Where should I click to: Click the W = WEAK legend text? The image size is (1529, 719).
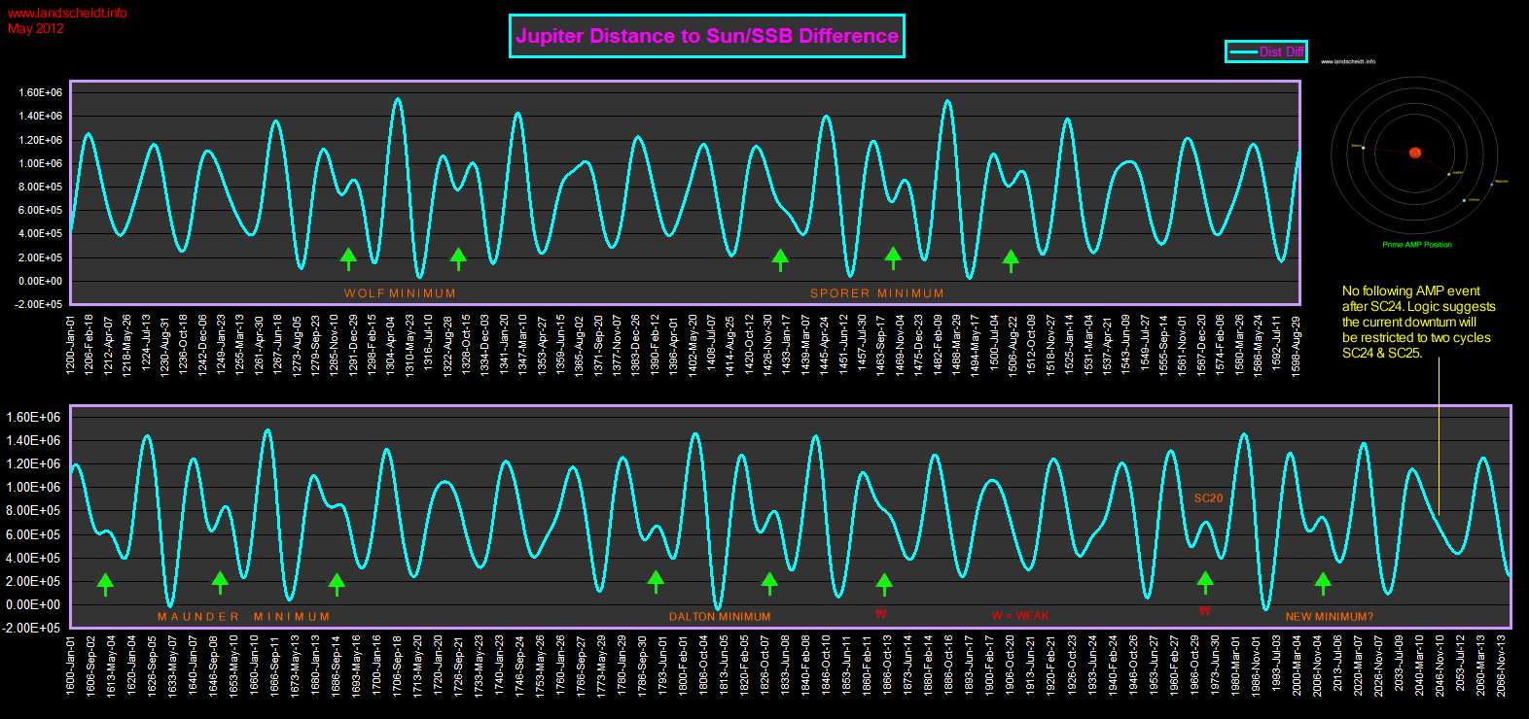(1020, 616)
